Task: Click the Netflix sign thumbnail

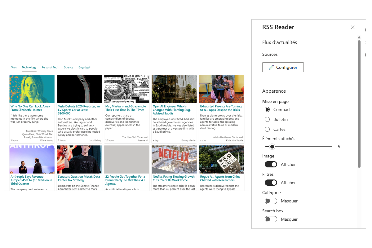Action: pyautogui.click(x=174, y=159)
